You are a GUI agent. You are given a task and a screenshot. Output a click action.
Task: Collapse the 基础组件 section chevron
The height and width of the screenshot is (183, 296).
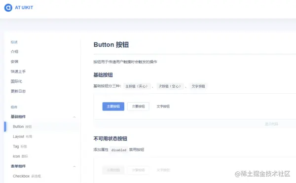(74, 117)
